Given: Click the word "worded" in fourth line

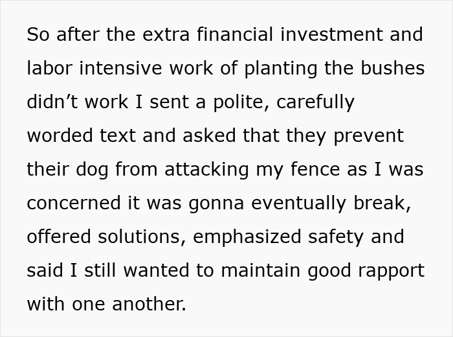Looking at the screenshot, I should [x=60, y=135].
